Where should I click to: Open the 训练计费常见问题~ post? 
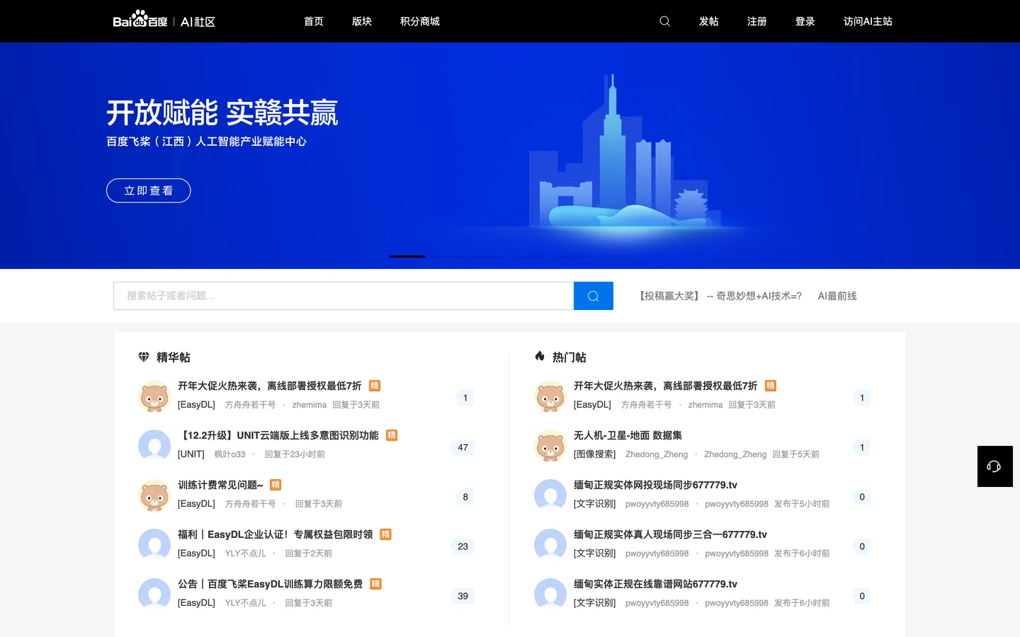pyautogui.click(x=220, y=485)
